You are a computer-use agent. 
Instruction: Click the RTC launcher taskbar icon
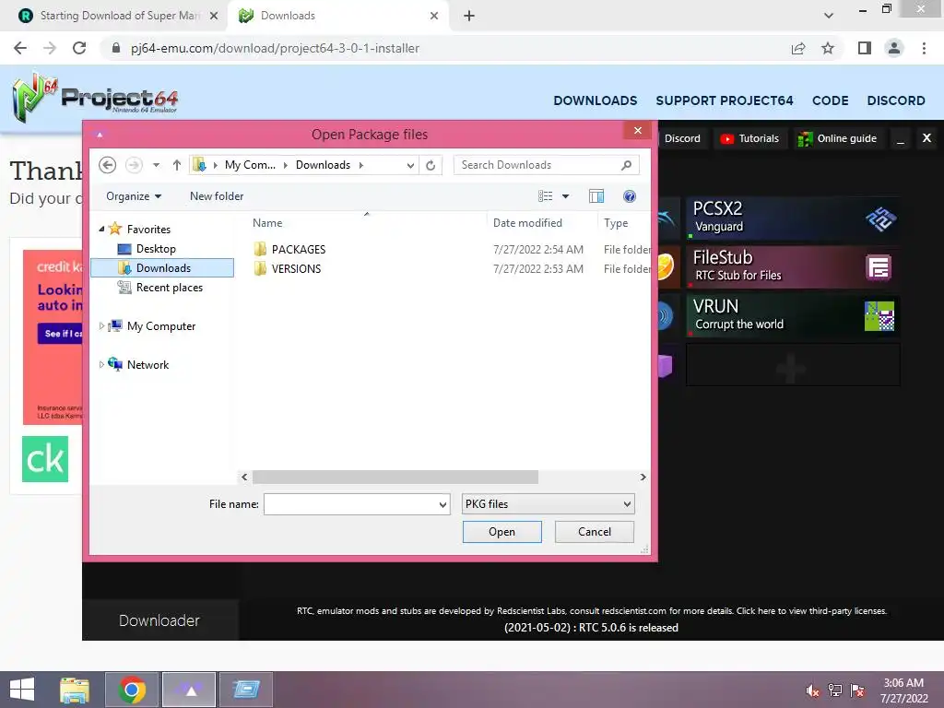189,690
